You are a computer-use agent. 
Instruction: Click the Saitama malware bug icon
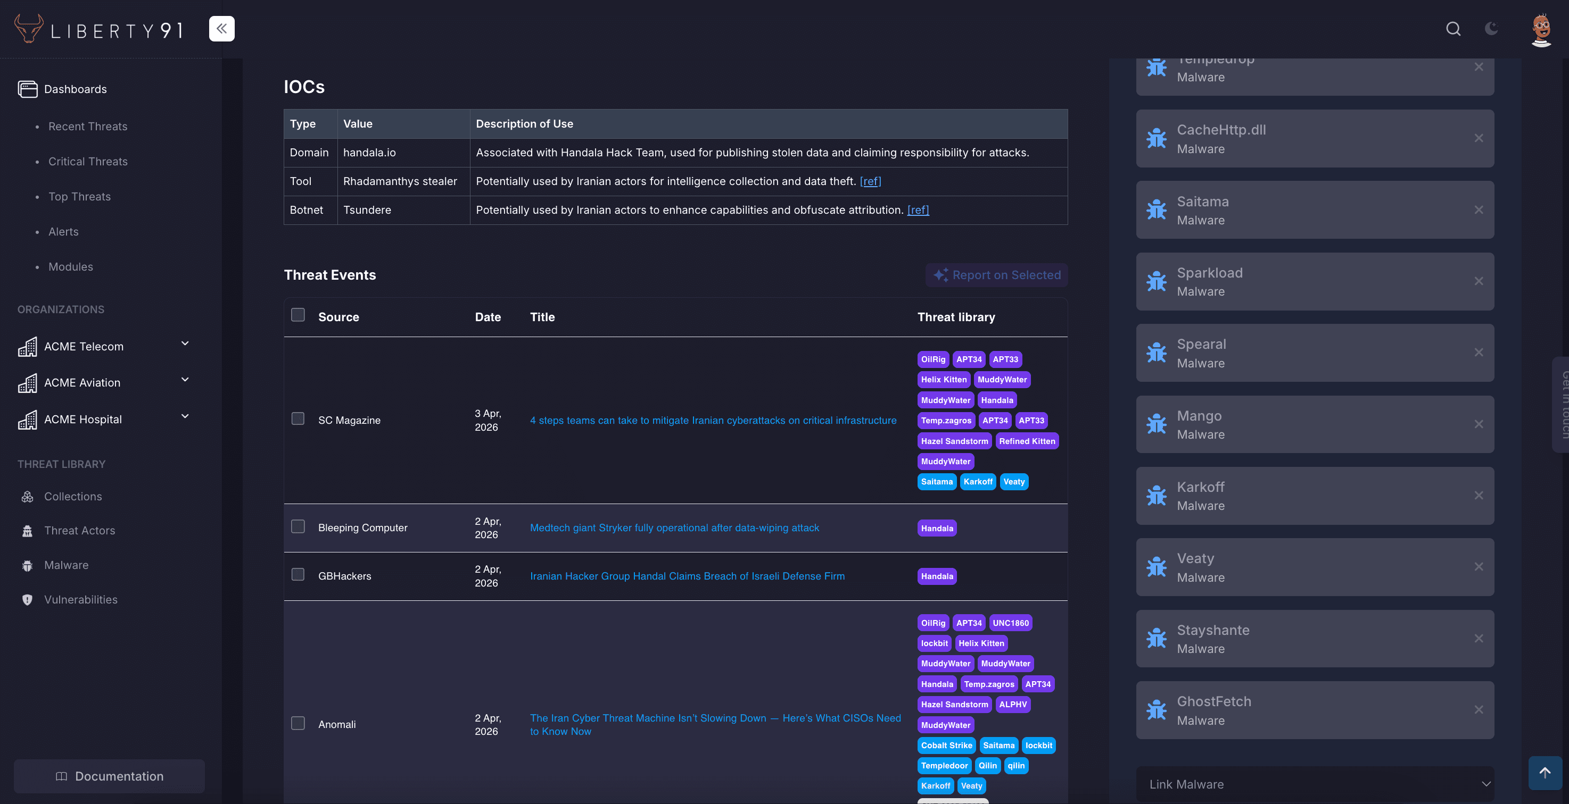(1157, 210)
